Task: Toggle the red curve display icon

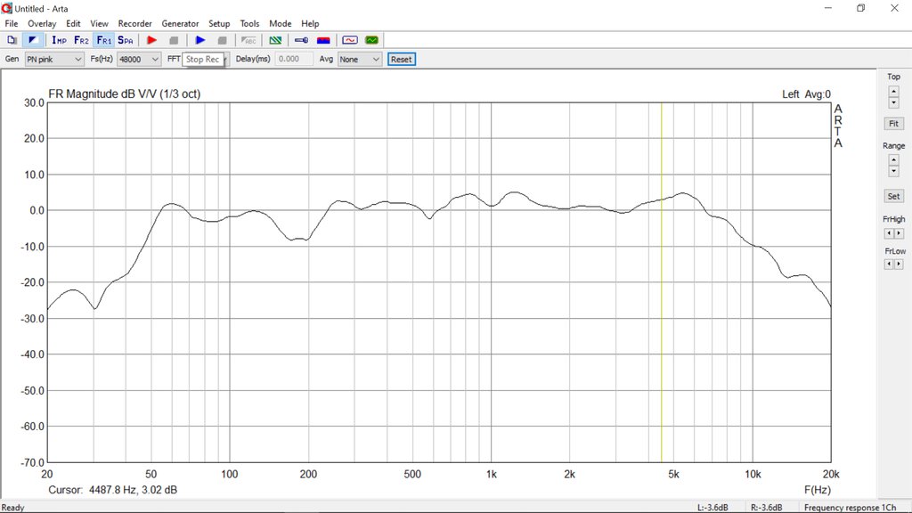Action: tap(349, 40)
